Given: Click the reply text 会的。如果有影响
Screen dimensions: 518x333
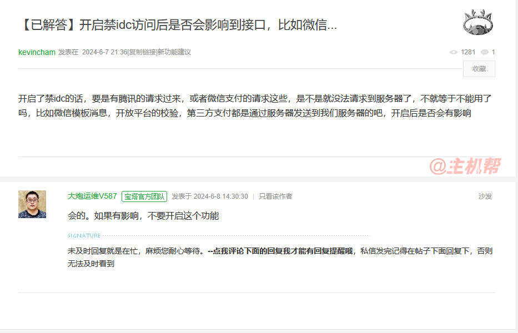Looking at the screenshot, I should [x=143, y=216].
